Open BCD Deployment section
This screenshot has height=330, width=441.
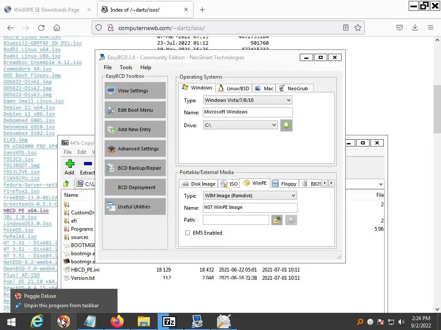[135, 187]
